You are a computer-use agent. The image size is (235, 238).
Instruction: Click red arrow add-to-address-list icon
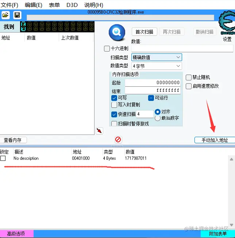[99, 131]
